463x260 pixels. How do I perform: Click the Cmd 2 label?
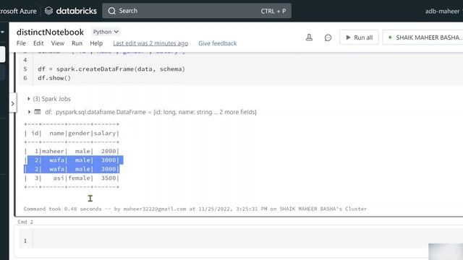(x=25, y=222)
